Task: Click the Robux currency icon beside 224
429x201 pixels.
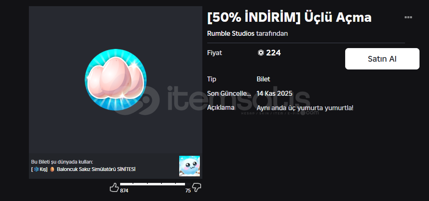Action: point(261,53)
